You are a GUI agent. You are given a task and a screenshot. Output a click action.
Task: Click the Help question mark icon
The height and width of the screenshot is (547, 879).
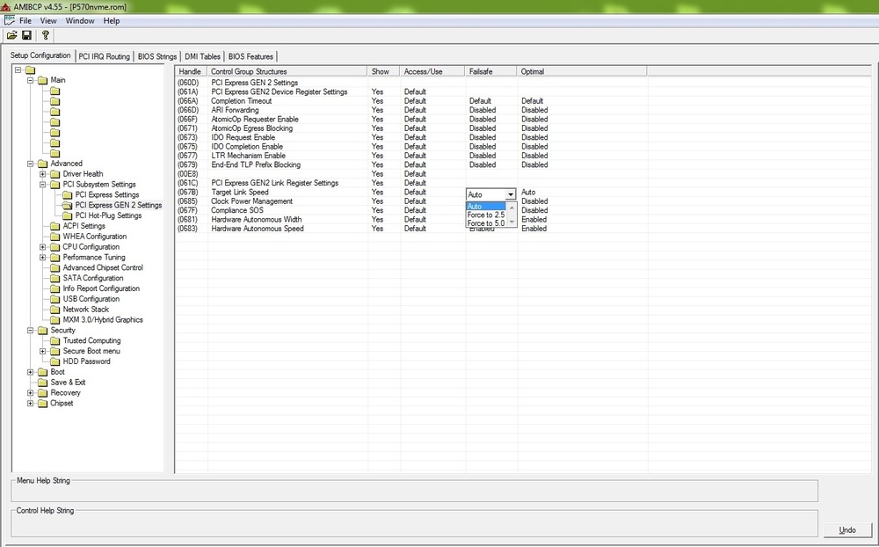click(x=46, y=35)
